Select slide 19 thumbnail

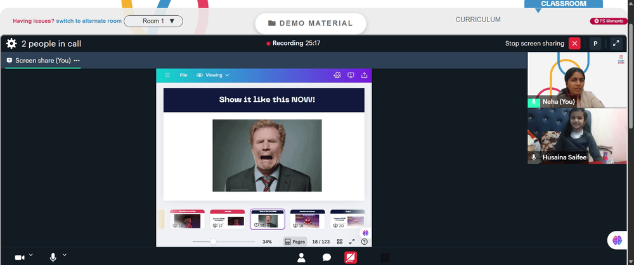pyautogui.click(x=307, y=219)
